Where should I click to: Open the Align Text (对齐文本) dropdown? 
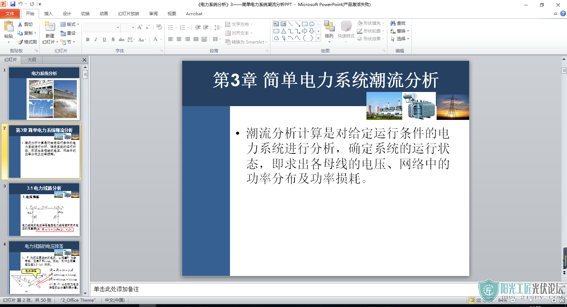239,33
